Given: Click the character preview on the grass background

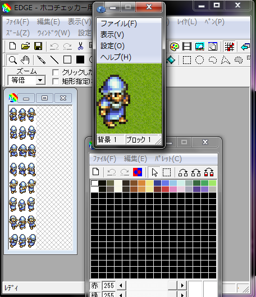Looking at the screenshot, I should [113, 101].
